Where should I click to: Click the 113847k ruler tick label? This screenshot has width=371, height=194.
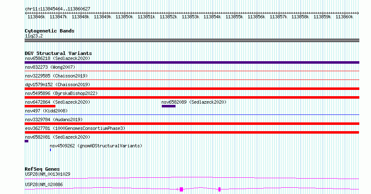pyautogui.click(x=58, y=17)
